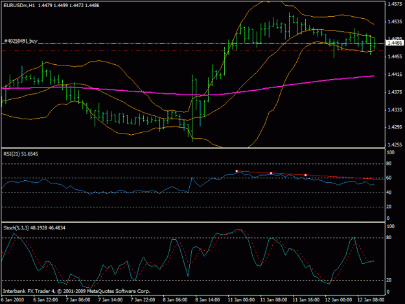This screenshot has width=405, height=304.
Task: Select the #40250491 buy order label
Action: pyautogui.click(x=21, y=41)
